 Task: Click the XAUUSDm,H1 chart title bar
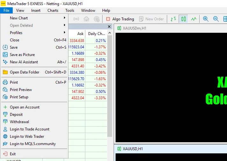(171, 28)
